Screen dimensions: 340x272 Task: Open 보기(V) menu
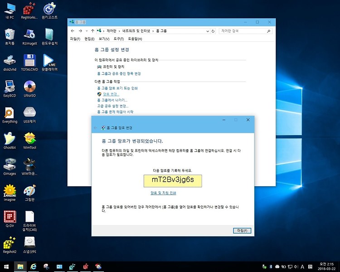coord(104,39)
